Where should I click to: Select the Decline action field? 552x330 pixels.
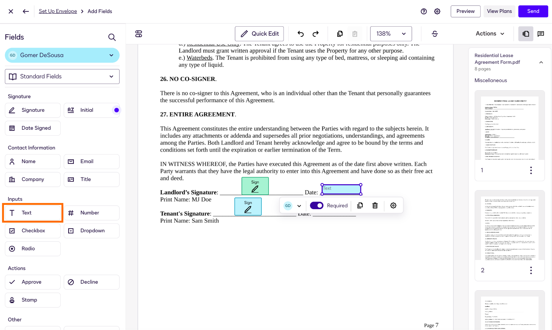pos(92,282)
